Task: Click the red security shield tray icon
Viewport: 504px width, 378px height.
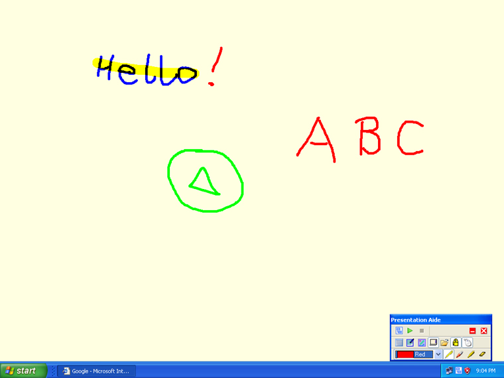Action: (468, 371)
